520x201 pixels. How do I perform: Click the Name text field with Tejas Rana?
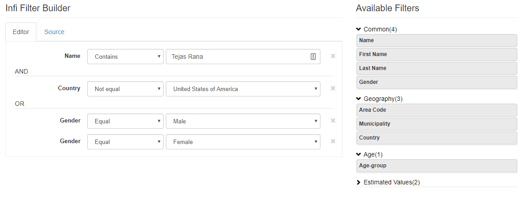[x=238, y=57]
